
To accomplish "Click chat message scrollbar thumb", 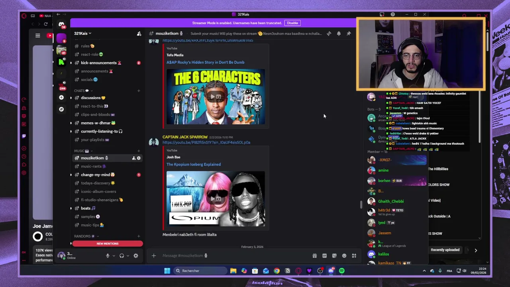I will tap(361, 204).
